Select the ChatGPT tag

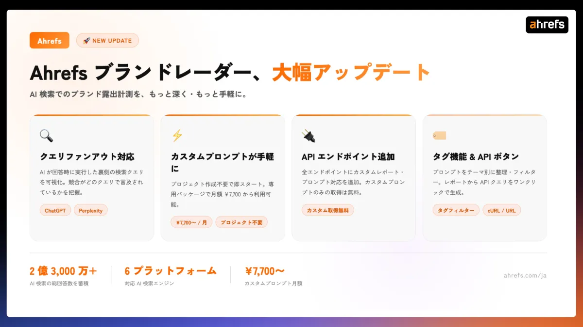(x=55, y=210)
